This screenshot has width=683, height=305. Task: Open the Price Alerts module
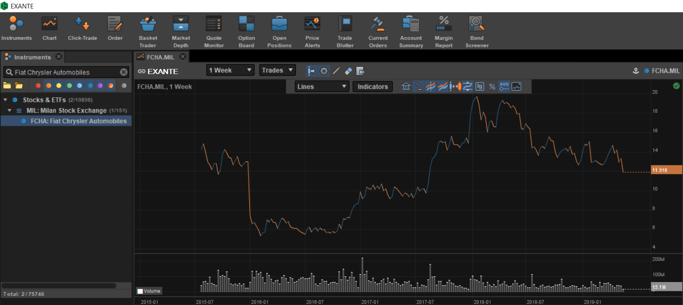click(312, 32)
